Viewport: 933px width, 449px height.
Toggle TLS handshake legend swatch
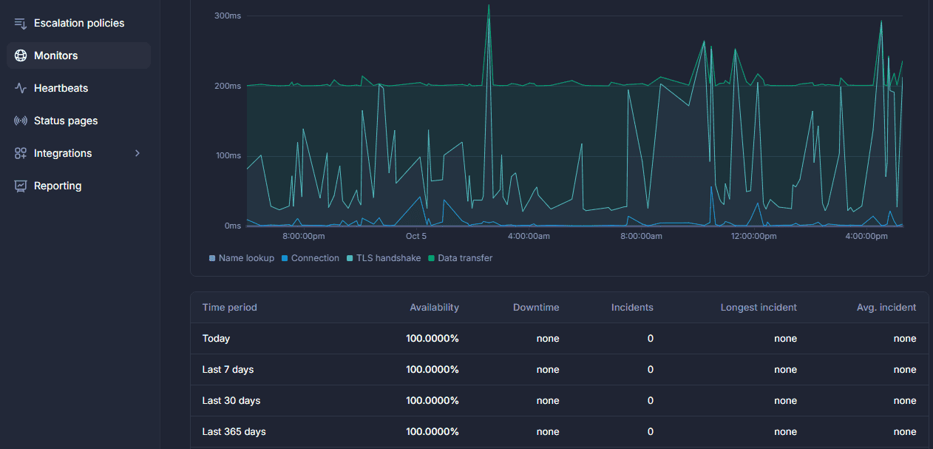350,258
